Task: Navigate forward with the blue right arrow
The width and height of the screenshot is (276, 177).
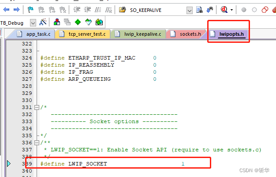Action: pos(17,10)
